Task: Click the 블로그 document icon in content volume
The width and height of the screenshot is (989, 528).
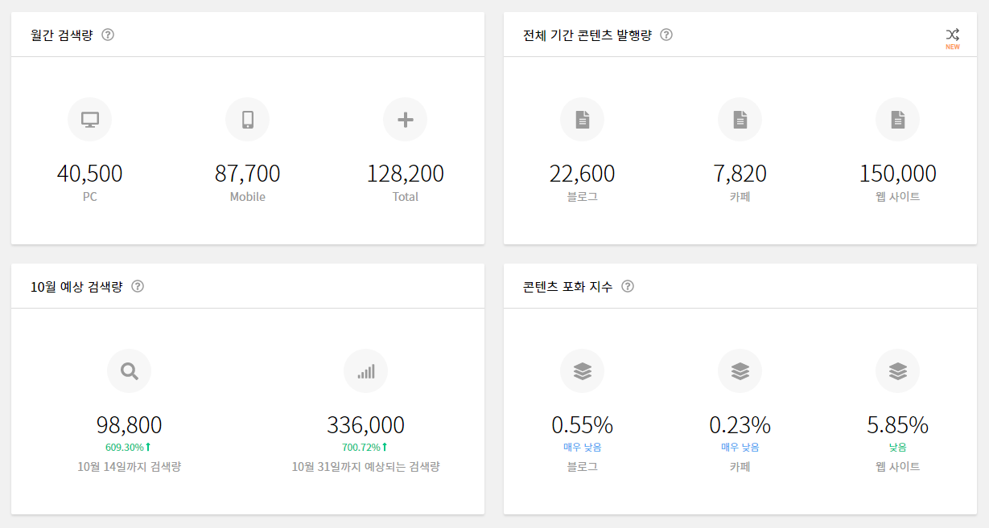Action: click(582, 120)
